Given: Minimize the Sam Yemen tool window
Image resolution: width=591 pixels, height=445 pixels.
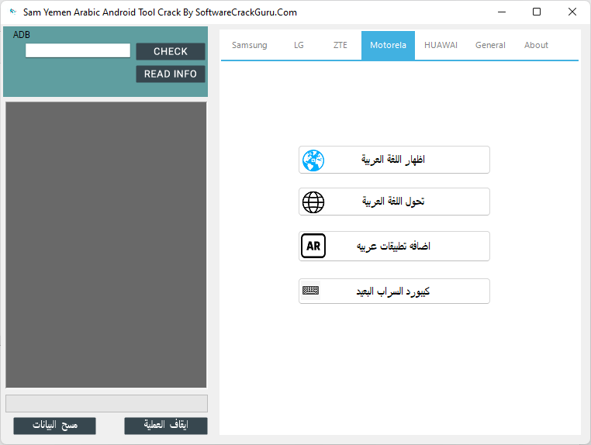Looking at the screenshot, I should 502,12.
